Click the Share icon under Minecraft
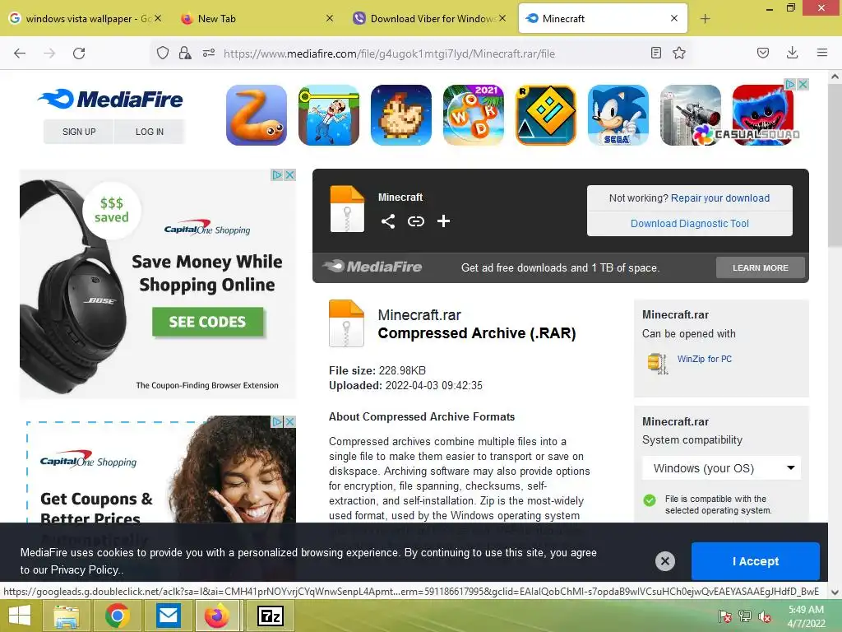The width and height of the screenshot is (842, 632). [x=388, y=221]
